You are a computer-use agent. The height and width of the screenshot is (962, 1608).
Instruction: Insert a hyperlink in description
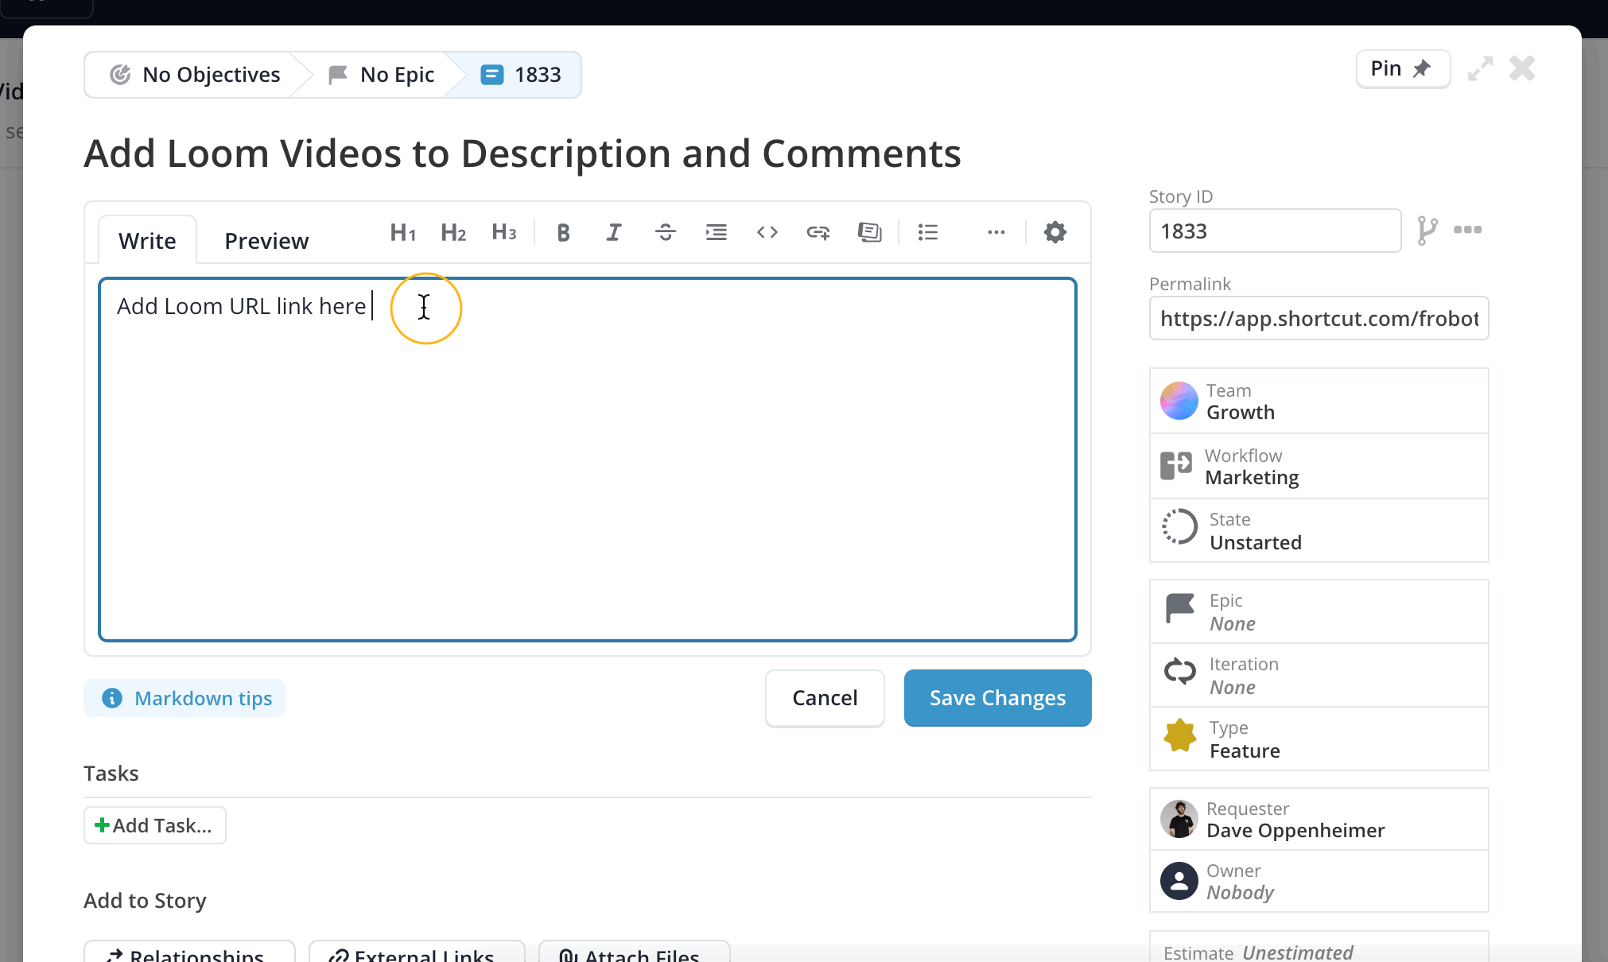pyautogui.click(x=818, y=232)
